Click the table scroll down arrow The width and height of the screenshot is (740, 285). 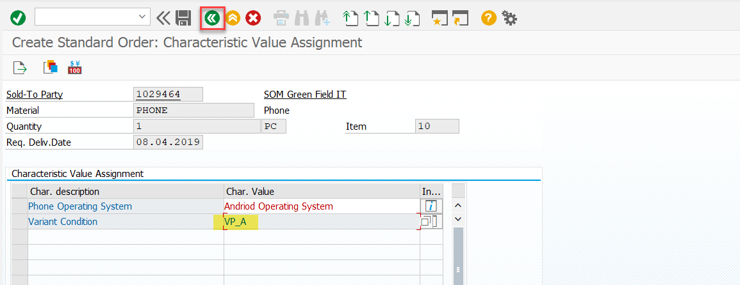point(458,219)
